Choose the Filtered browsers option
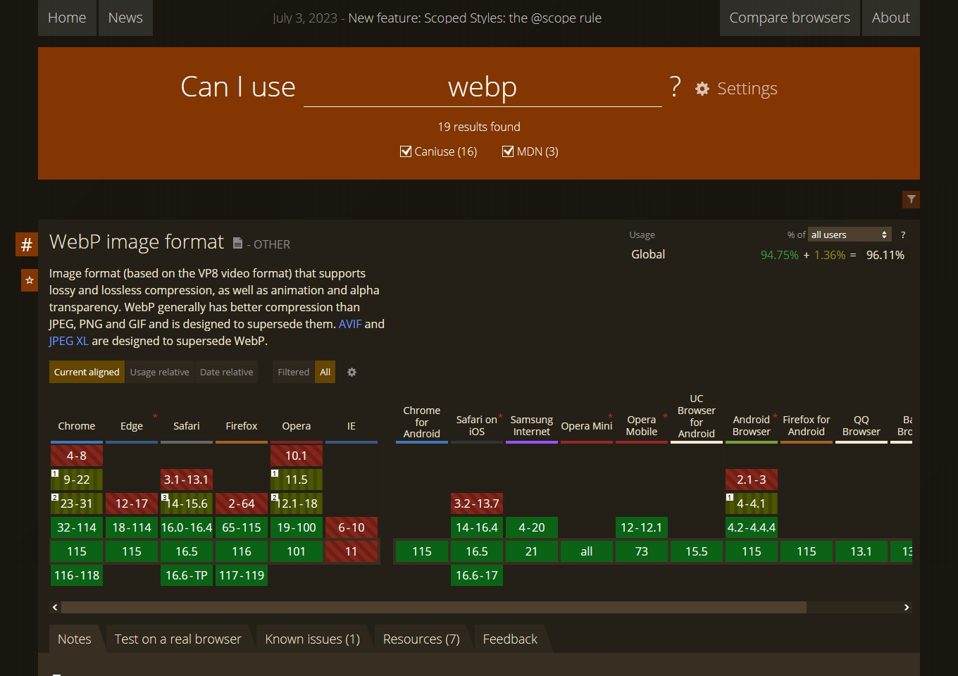The height and width of the screenshot is (676, 958). pyautogui.click(x=294, y=372)
